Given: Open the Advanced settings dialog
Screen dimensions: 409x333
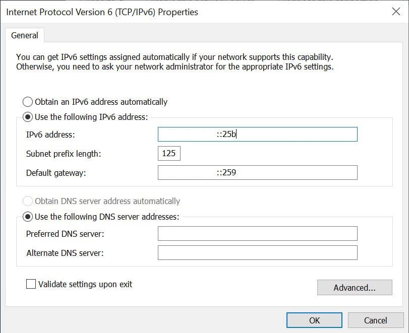Looking at the screenshot, I should [355, 288].
